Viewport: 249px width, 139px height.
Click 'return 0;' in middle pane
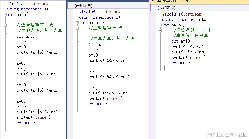99,104
